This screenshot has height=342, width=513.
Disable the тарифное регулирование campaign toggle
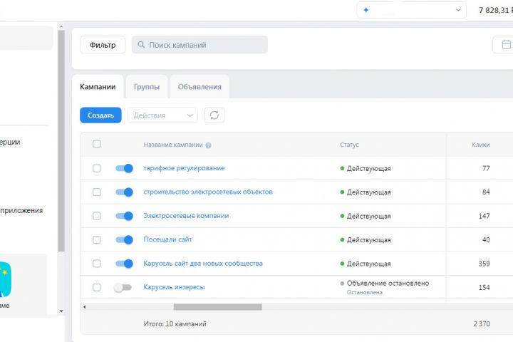point(124,168)
